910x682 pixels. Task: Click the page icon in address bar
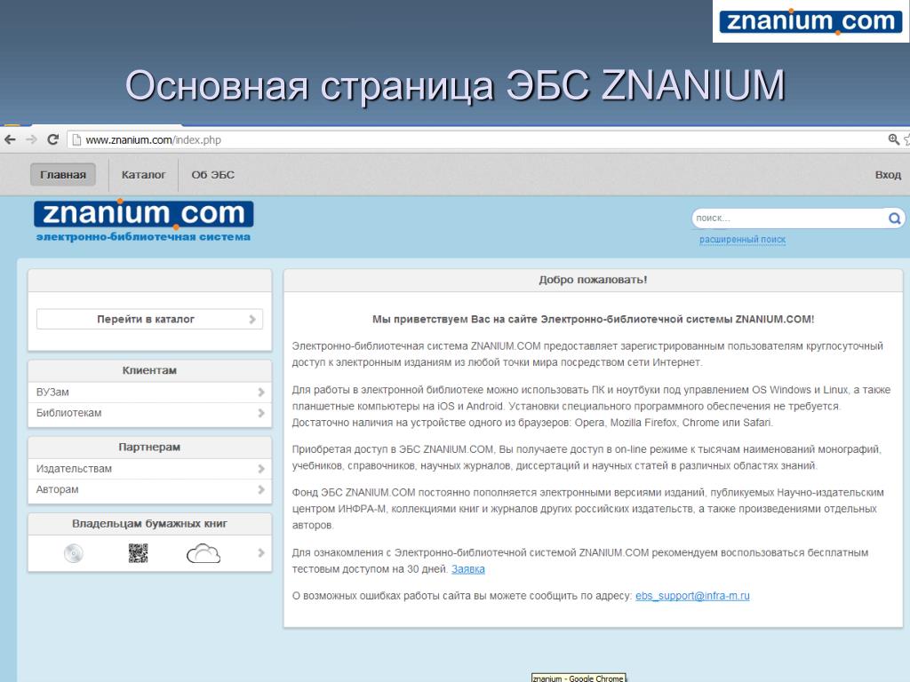click(76, 139)
